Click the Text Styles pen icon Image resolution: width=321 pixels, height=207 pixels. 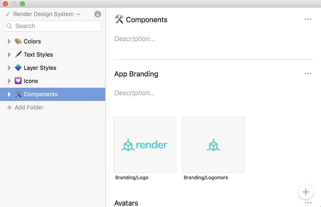18,54
